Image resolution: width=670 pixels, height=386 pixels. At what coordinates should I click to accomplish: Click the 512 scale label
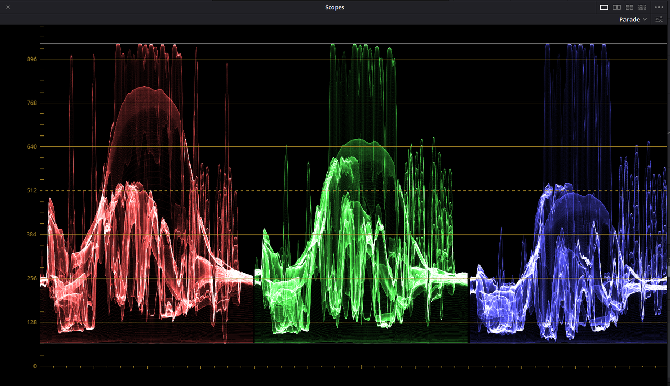(x=31, y=191)
